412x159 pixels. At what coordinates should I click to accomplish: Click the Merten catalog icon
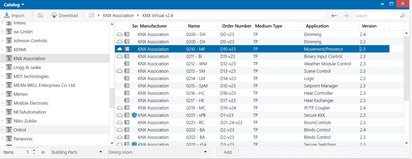9,94
